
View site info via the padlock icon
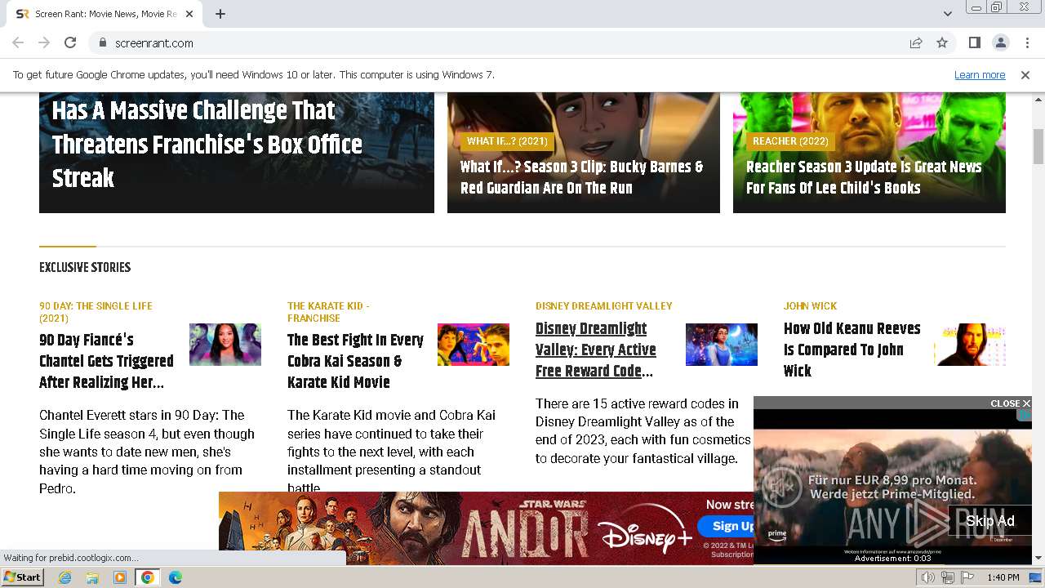point(102,42)
